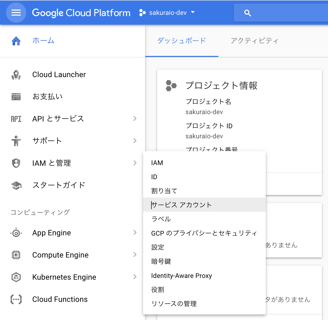Select 役割 from the submenu
328x320 pixels.
(204, 290)
